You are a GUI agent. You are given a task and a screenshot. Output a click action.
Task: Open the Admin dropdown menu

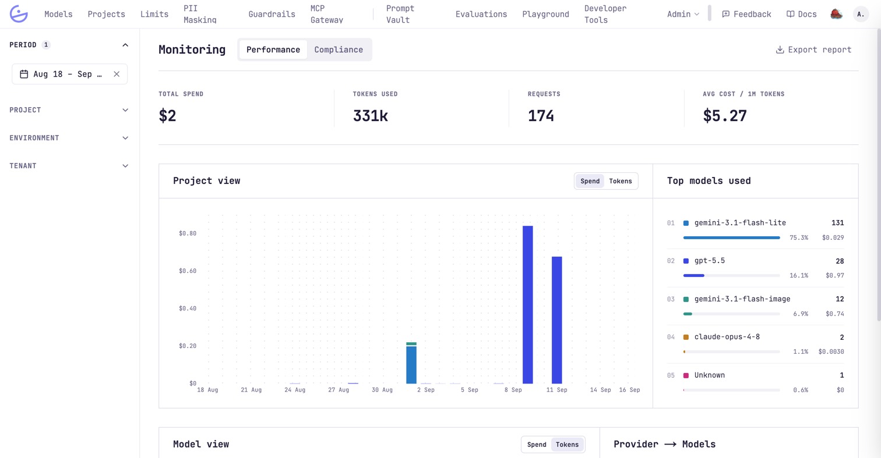click(683, 14)
